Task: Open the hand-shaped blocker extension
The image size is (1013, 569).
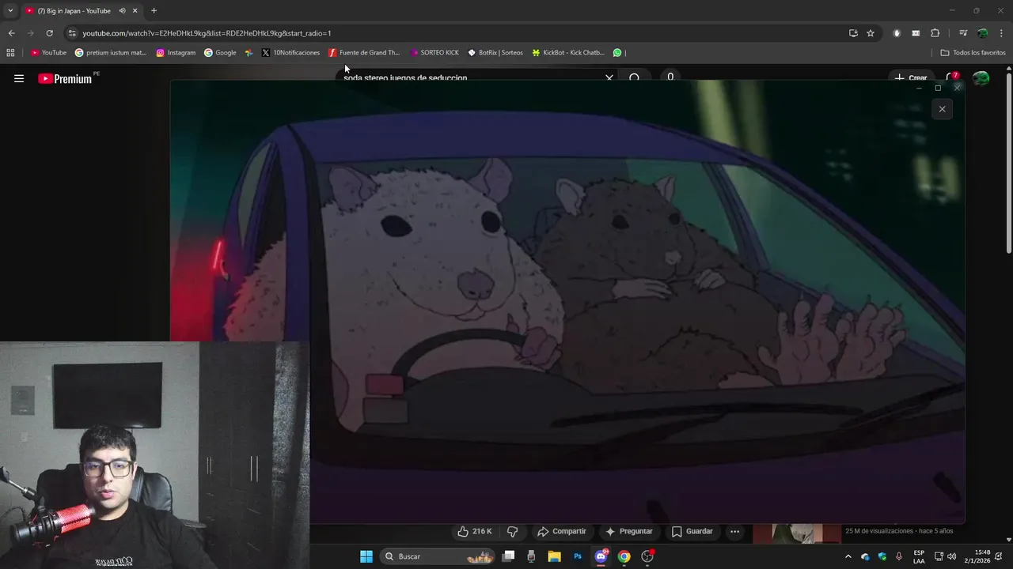Action: click(x=897, y=33)
